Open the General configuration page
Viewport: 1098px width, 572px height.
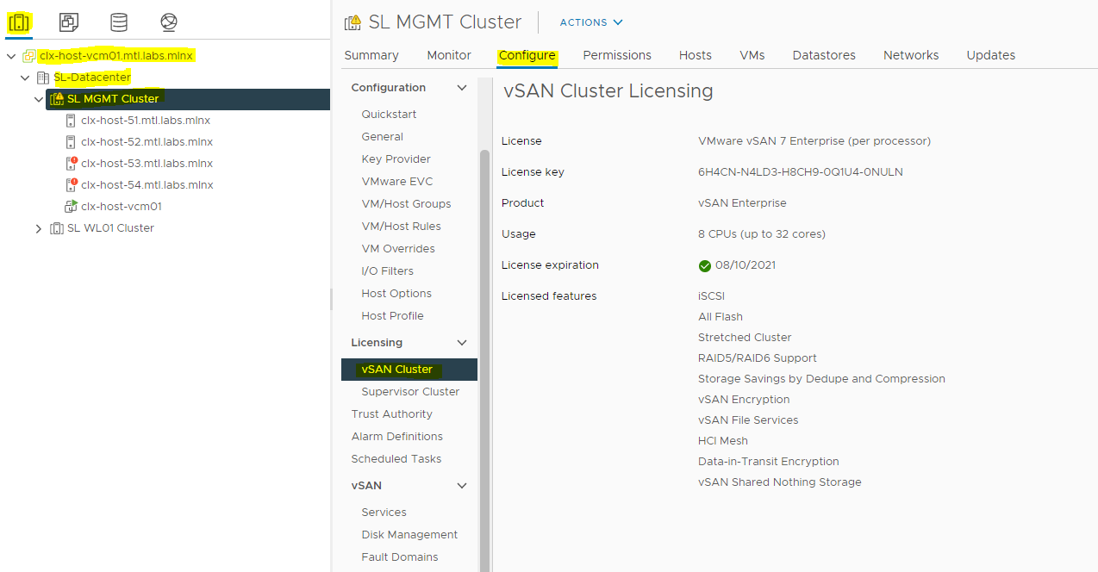point(383,137)
